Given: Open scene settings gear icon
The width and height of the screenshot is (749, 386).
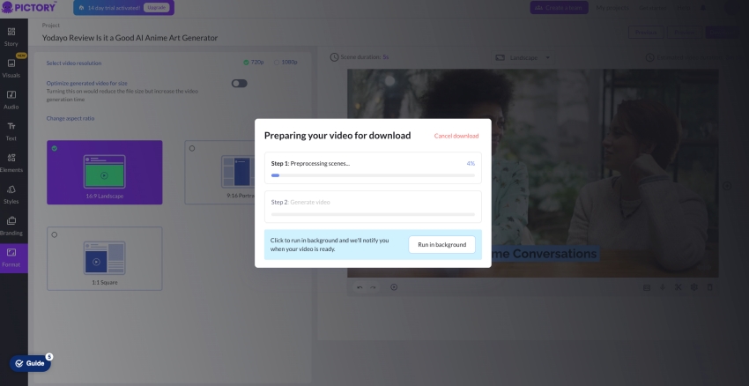Looking at the screenshot, I should pos(694,287).
